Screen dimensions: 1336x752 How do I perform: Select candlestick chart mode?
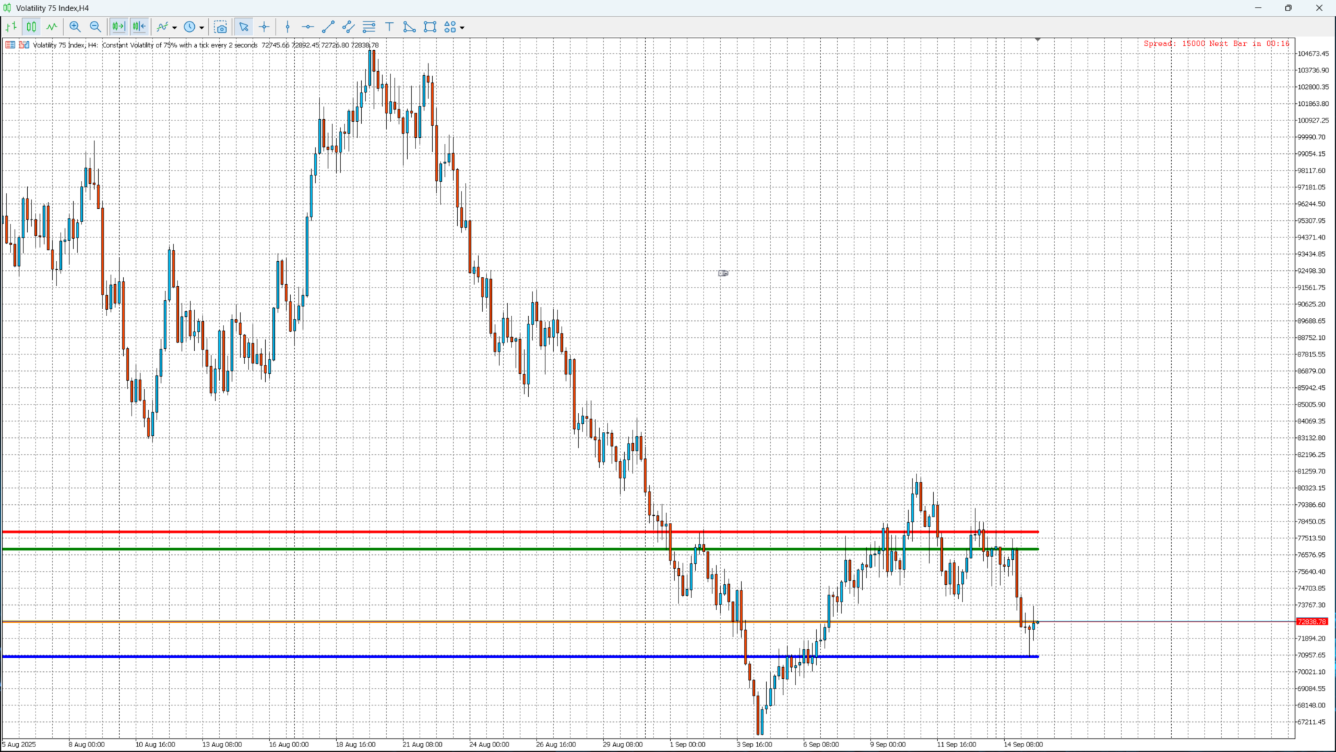31,27
